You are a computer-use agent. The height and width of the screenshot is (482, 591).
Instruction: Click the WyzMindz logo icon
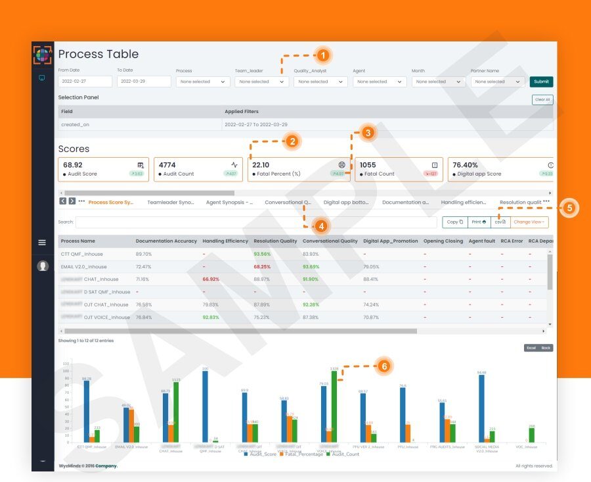42,55
